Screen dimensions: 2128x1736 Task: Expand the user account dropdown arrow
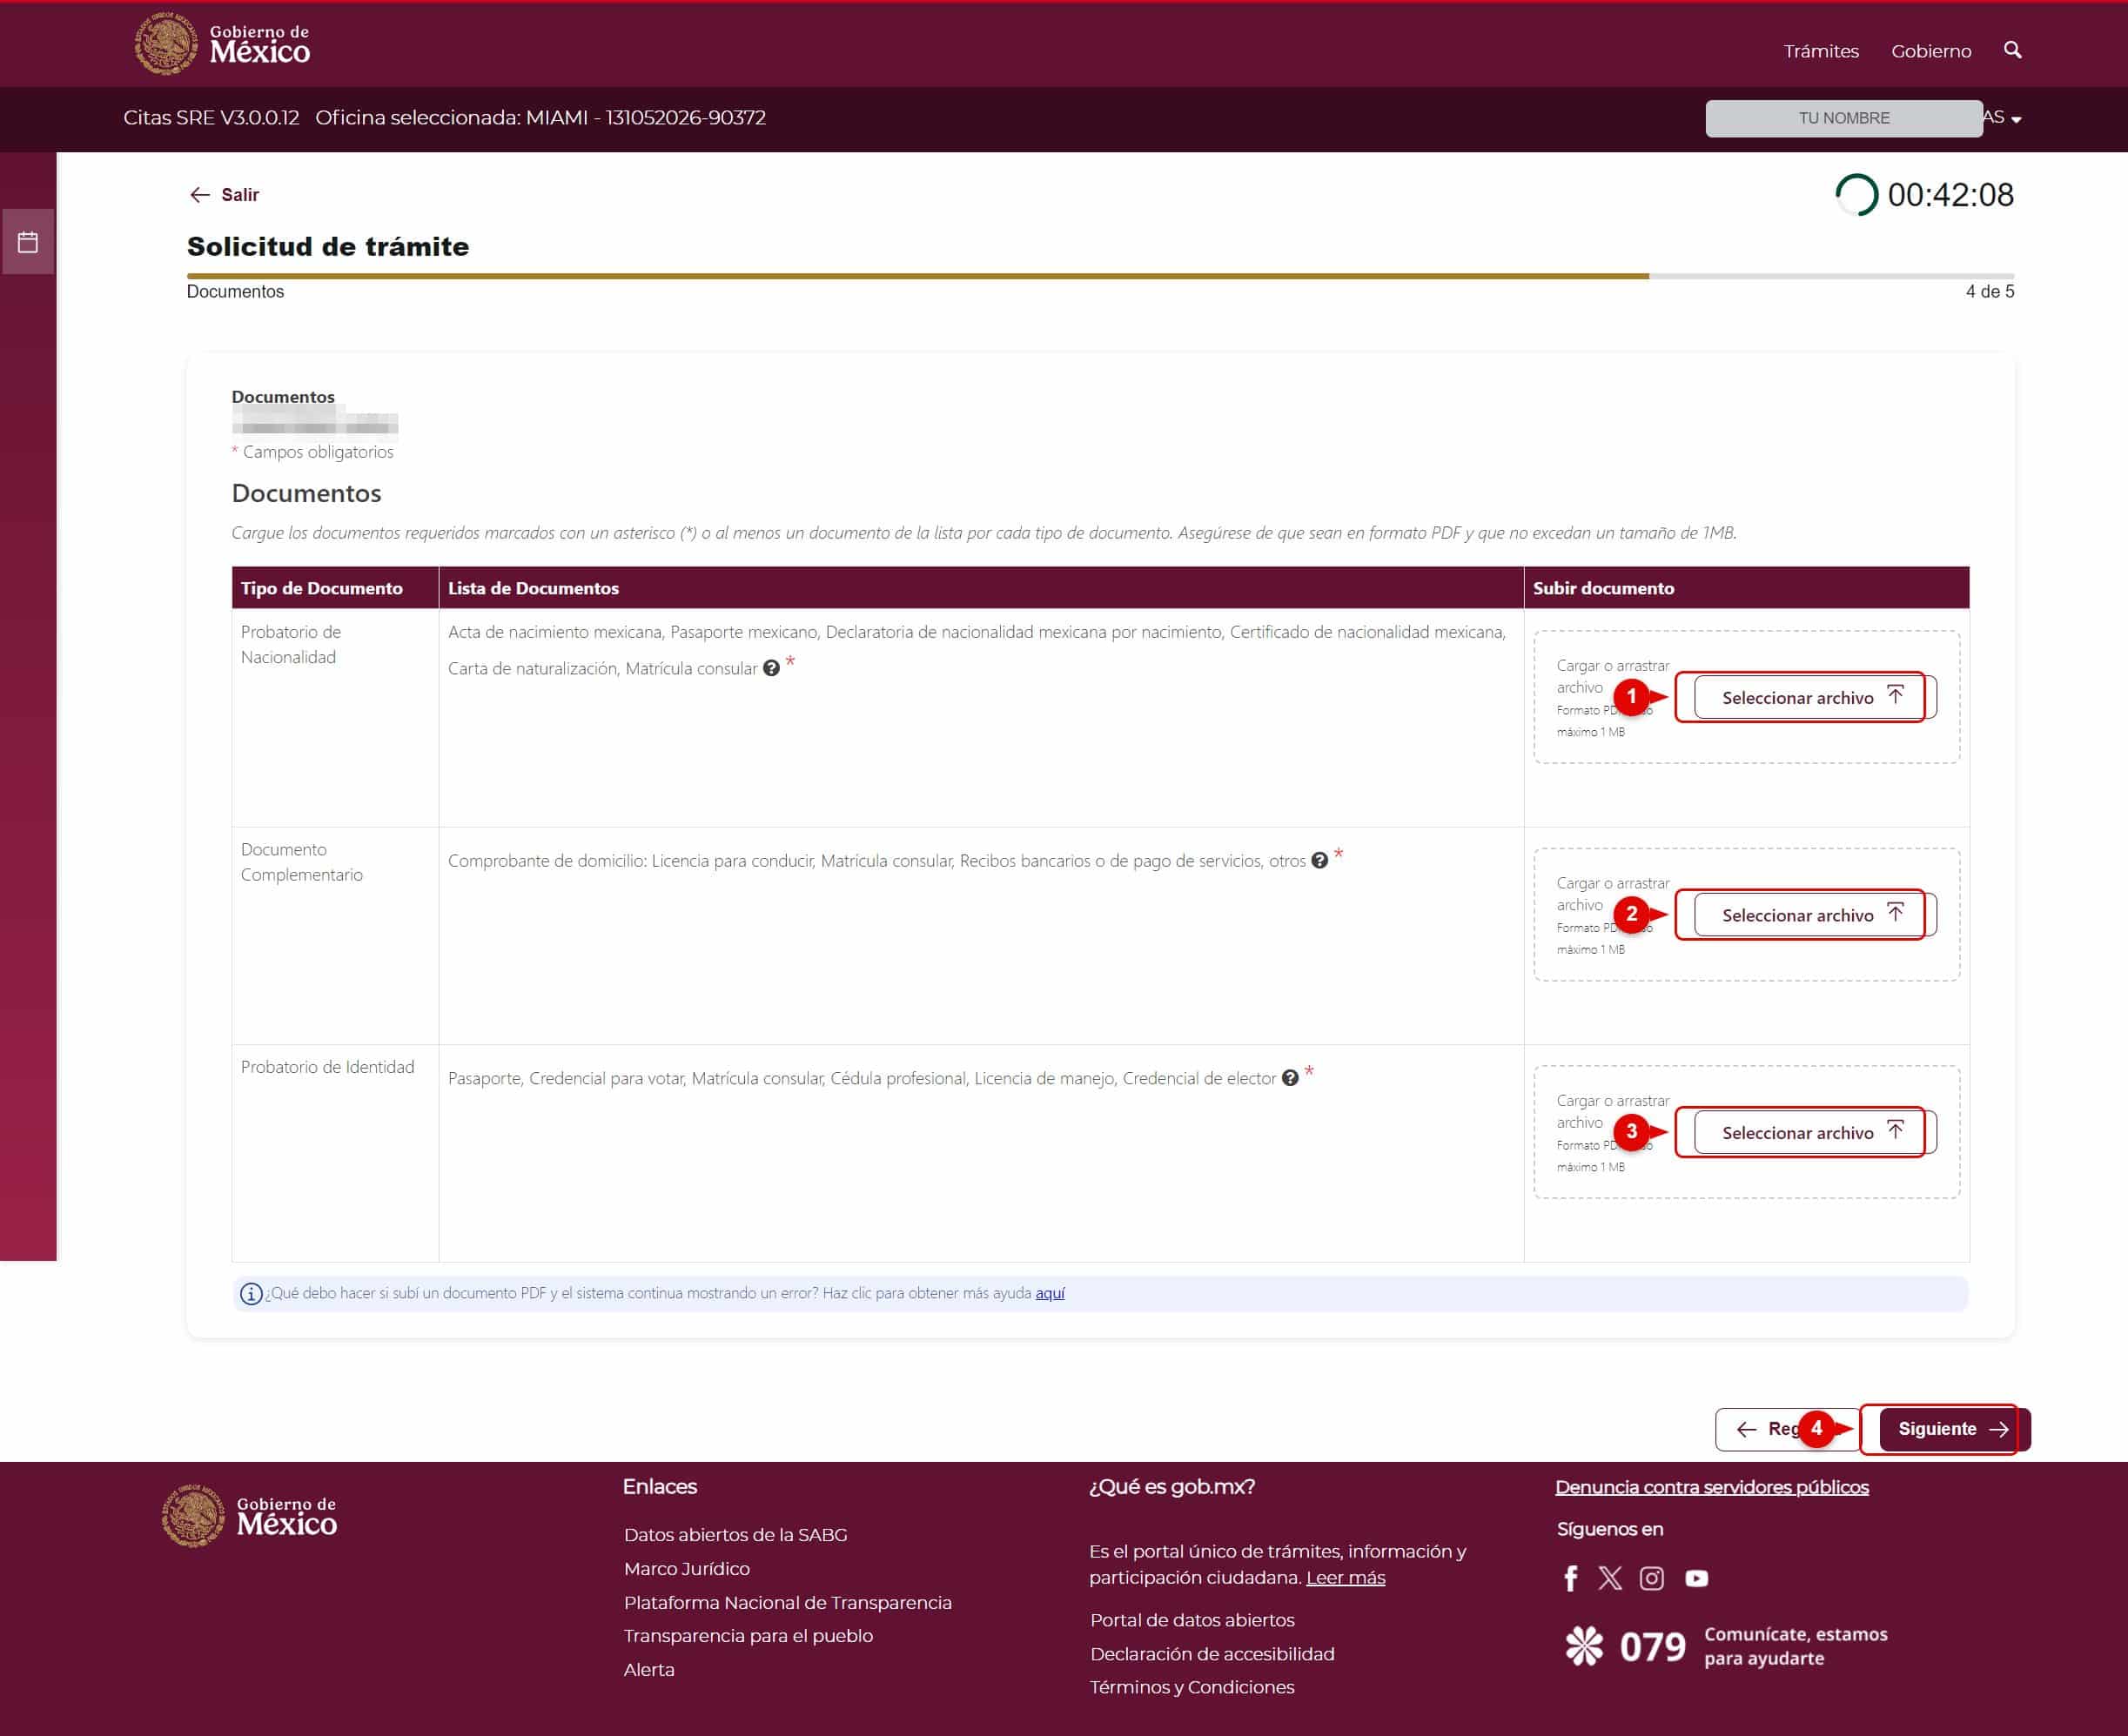point(2016,119)
